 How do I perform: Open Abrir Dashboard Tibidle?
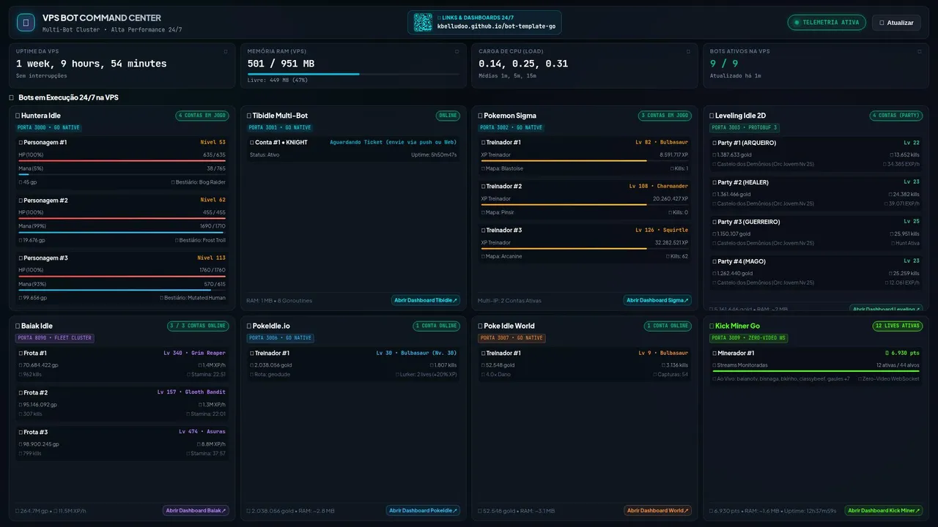pyautogui.click(x=425, y=300)
